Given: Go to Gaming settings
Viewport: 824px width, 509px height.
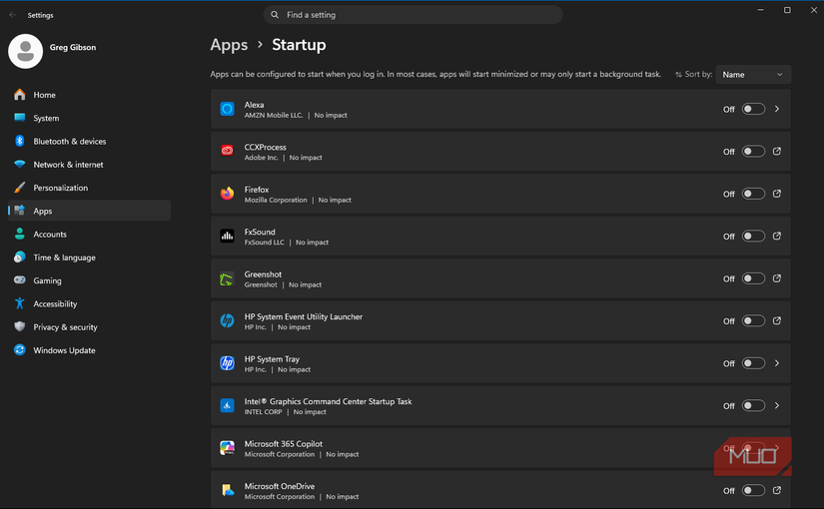Looking at the screenshot, I should [x=89, y=280].
